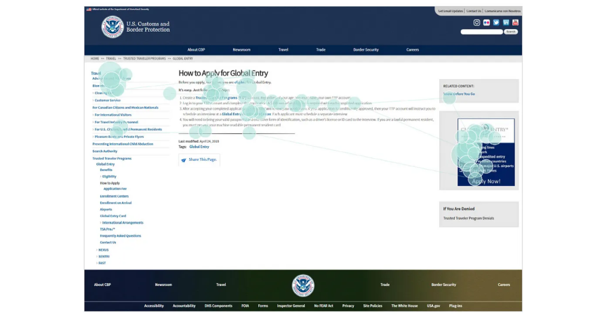610x317 pixels.
Task: Open Enrollment Centers in the sidebar
Action: 115,196
